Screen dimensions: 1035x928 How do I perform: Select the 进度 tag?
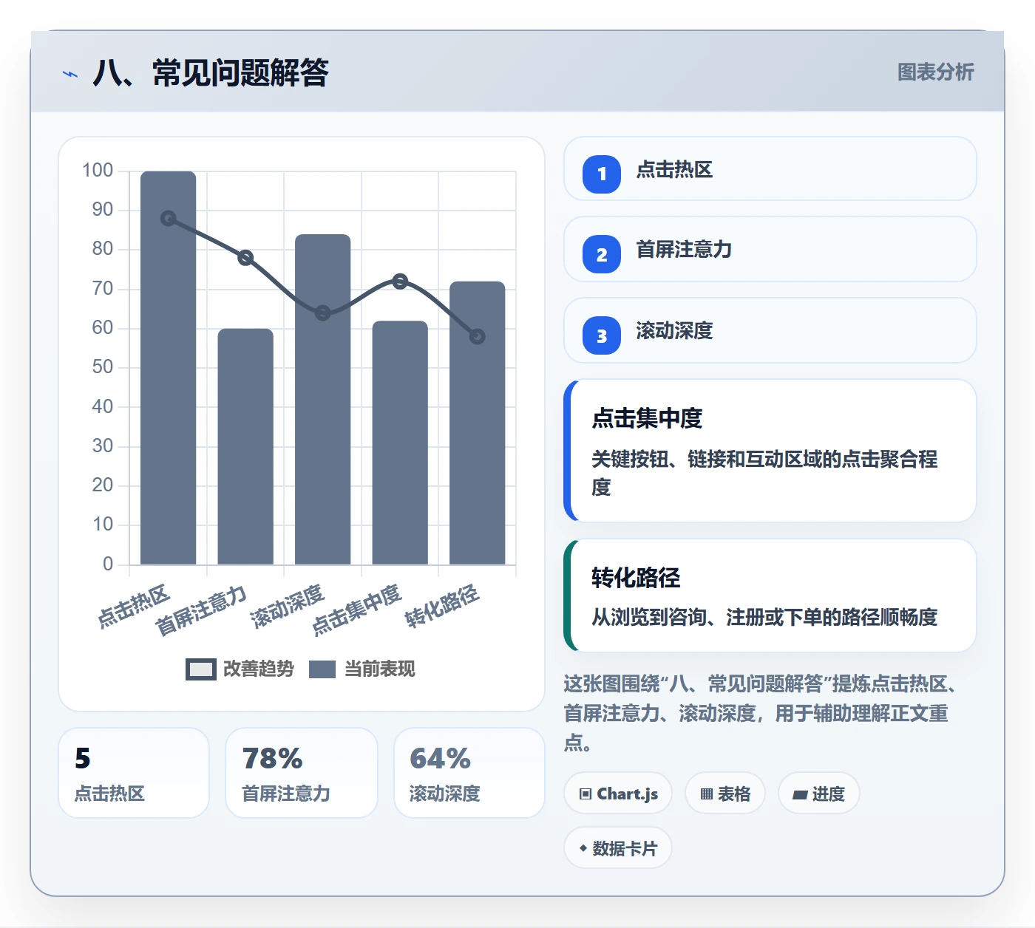819,794
